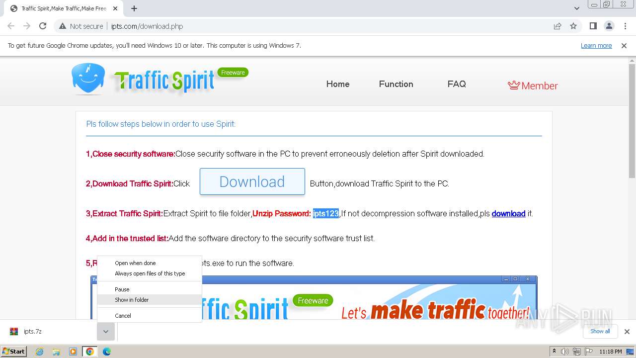Viewport: 636px width, 358px height.
Task: Show hidden system tray icons
Action: point(554,352)
